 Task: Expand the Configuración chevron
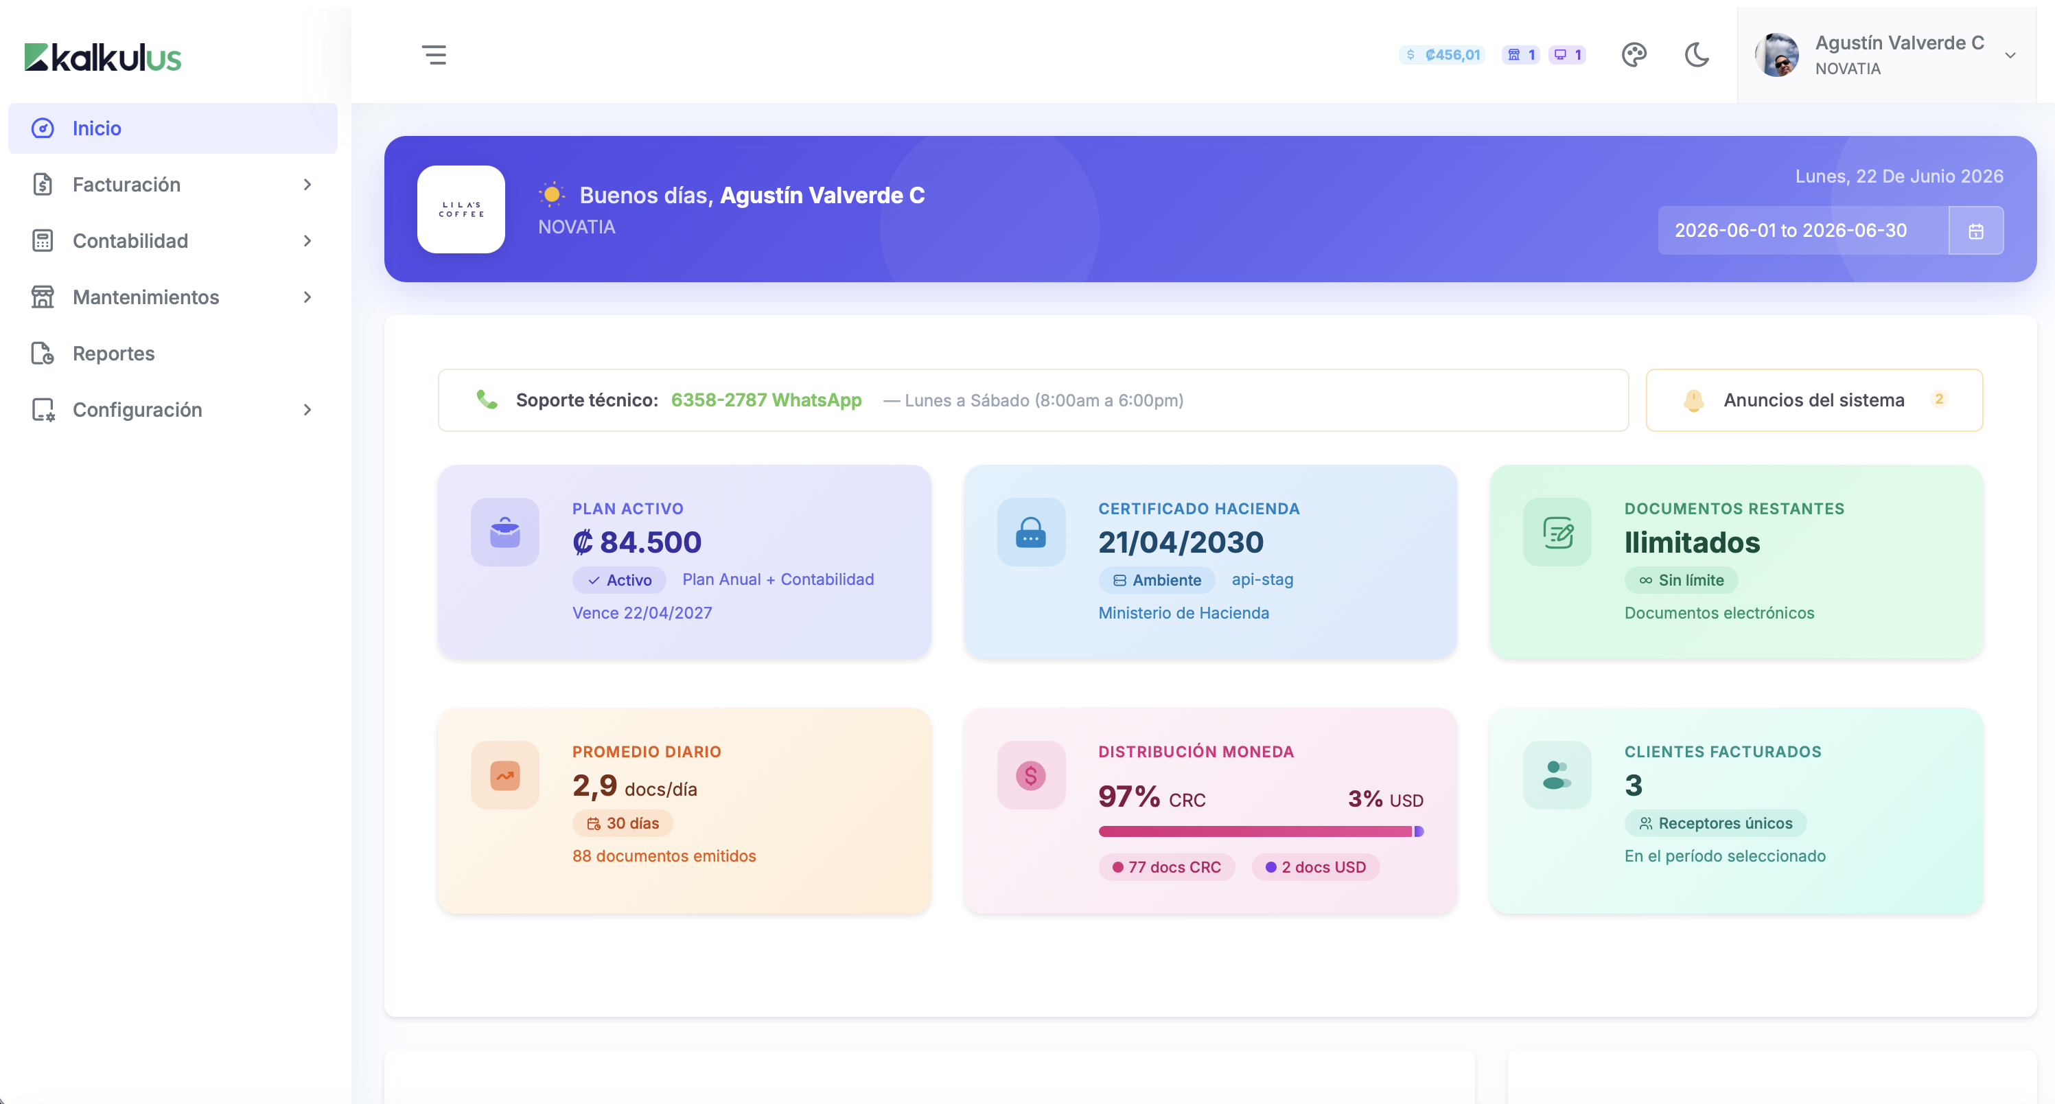pyautogui.click(x=308, y=409)
